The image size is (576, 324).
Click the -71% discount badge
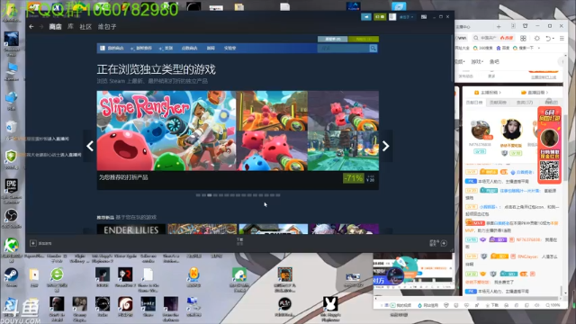(x=354, y=178)
